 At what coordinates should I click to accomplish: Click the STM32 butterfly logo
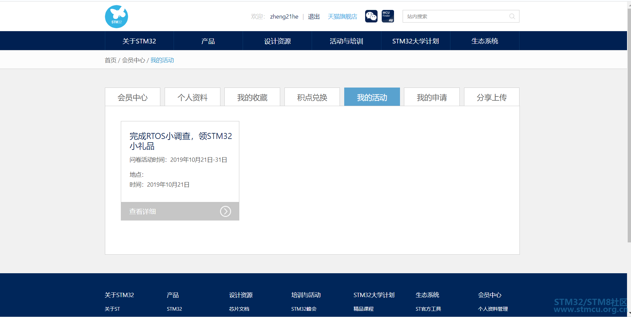[117, 17]
